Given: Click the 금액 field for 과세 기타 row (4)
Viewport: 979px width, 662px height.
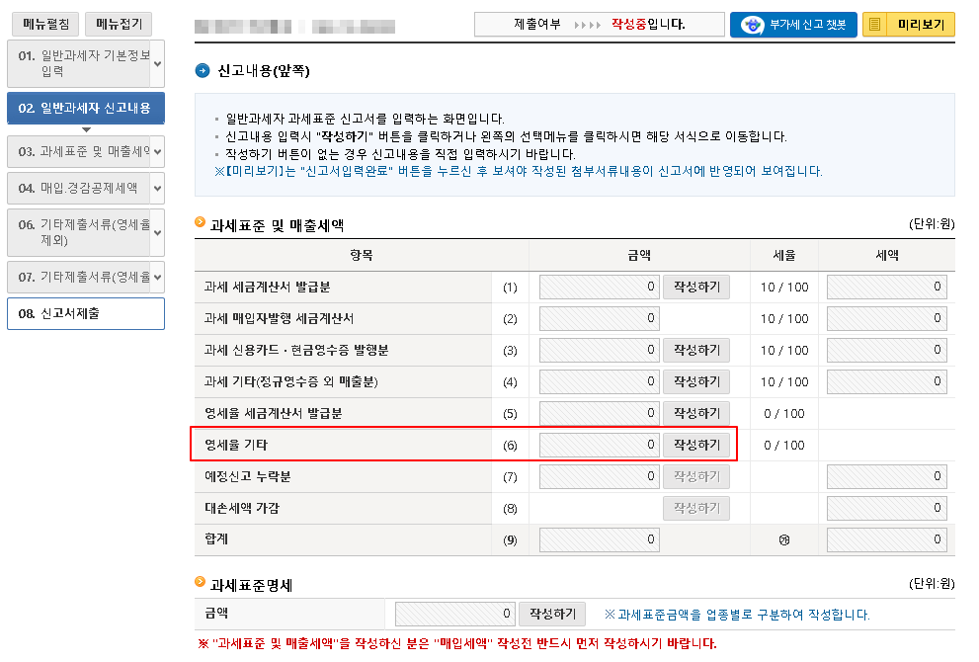Looking at the screenshot, I should click(600, 381).
